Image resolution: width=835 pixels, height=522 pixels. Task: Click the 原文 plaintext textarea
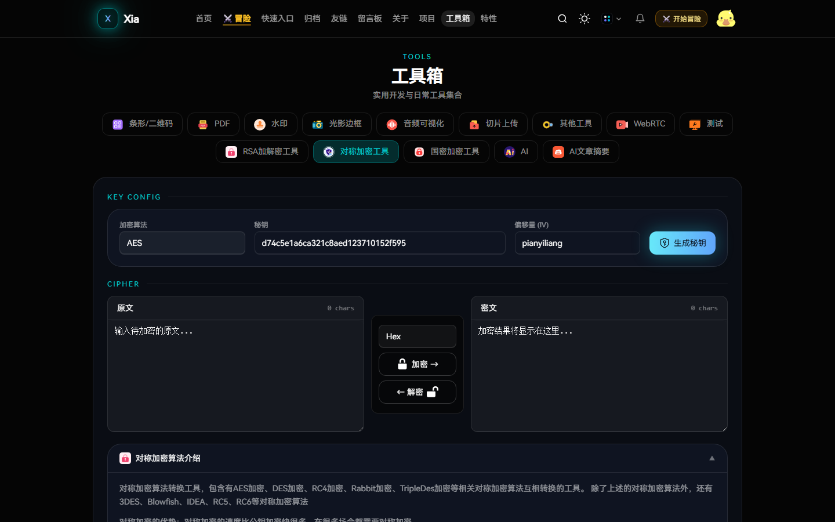tap(235, 375)
